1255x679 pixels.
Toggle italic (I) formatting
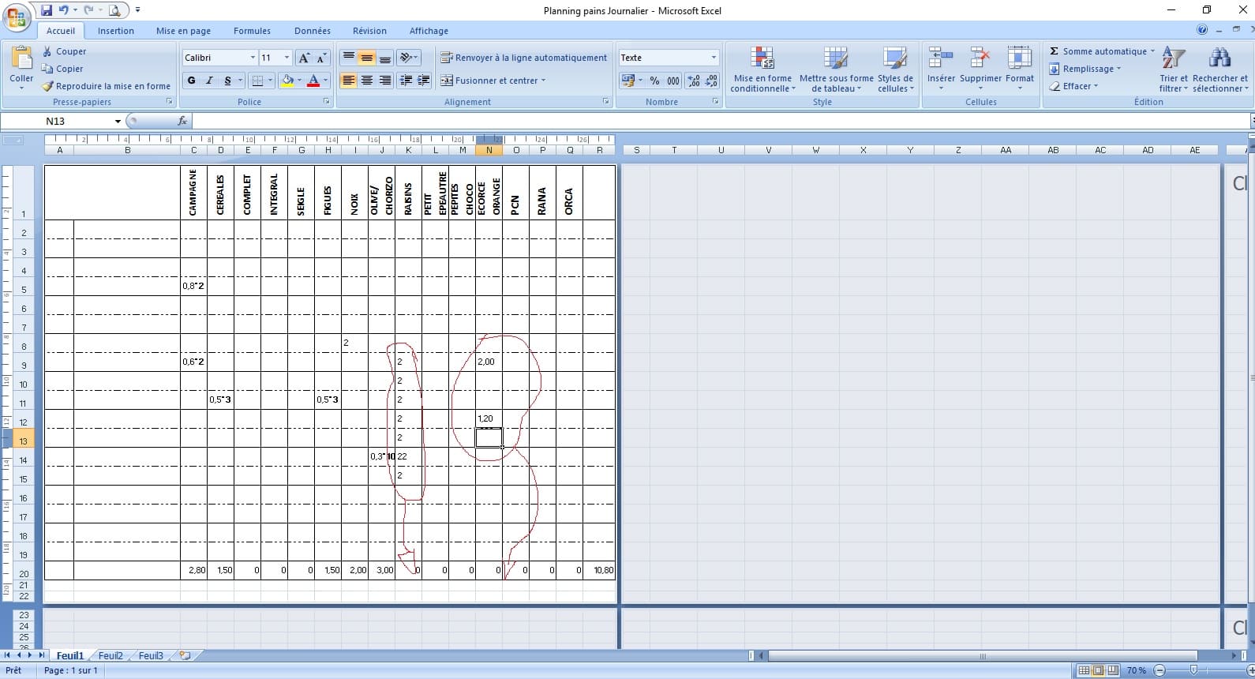click(209, 81)
